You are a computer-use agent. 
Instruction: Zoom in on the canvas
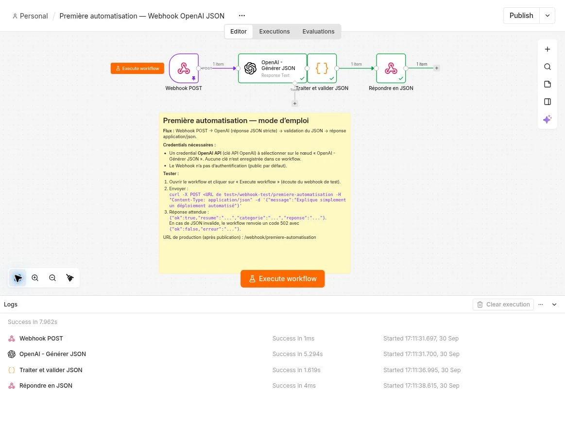35,278
